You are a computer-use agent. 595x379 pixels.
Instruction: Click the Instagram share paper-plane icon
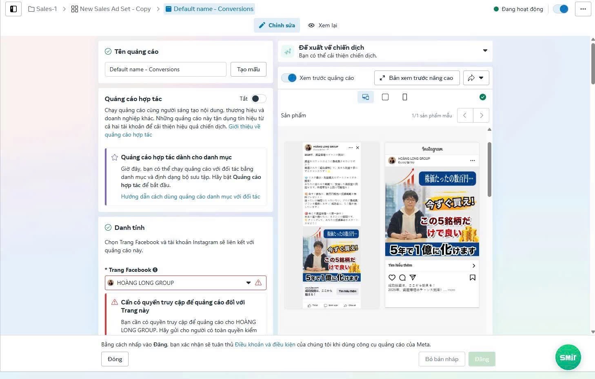click(413, 278)
